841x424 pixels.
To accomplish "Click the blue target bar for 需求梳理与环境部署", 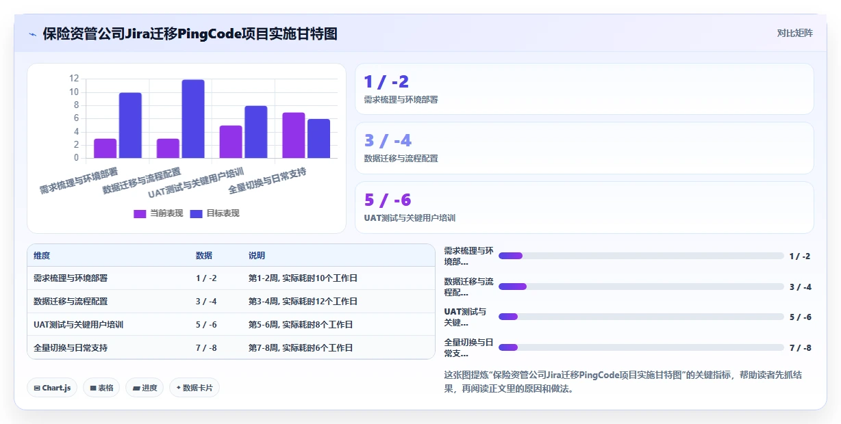I will click(130, 126).
